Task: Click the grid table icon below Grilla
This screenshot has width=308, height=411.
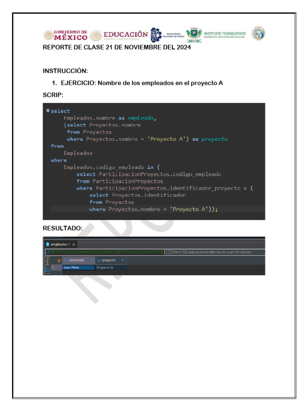Action: point(47,270)
